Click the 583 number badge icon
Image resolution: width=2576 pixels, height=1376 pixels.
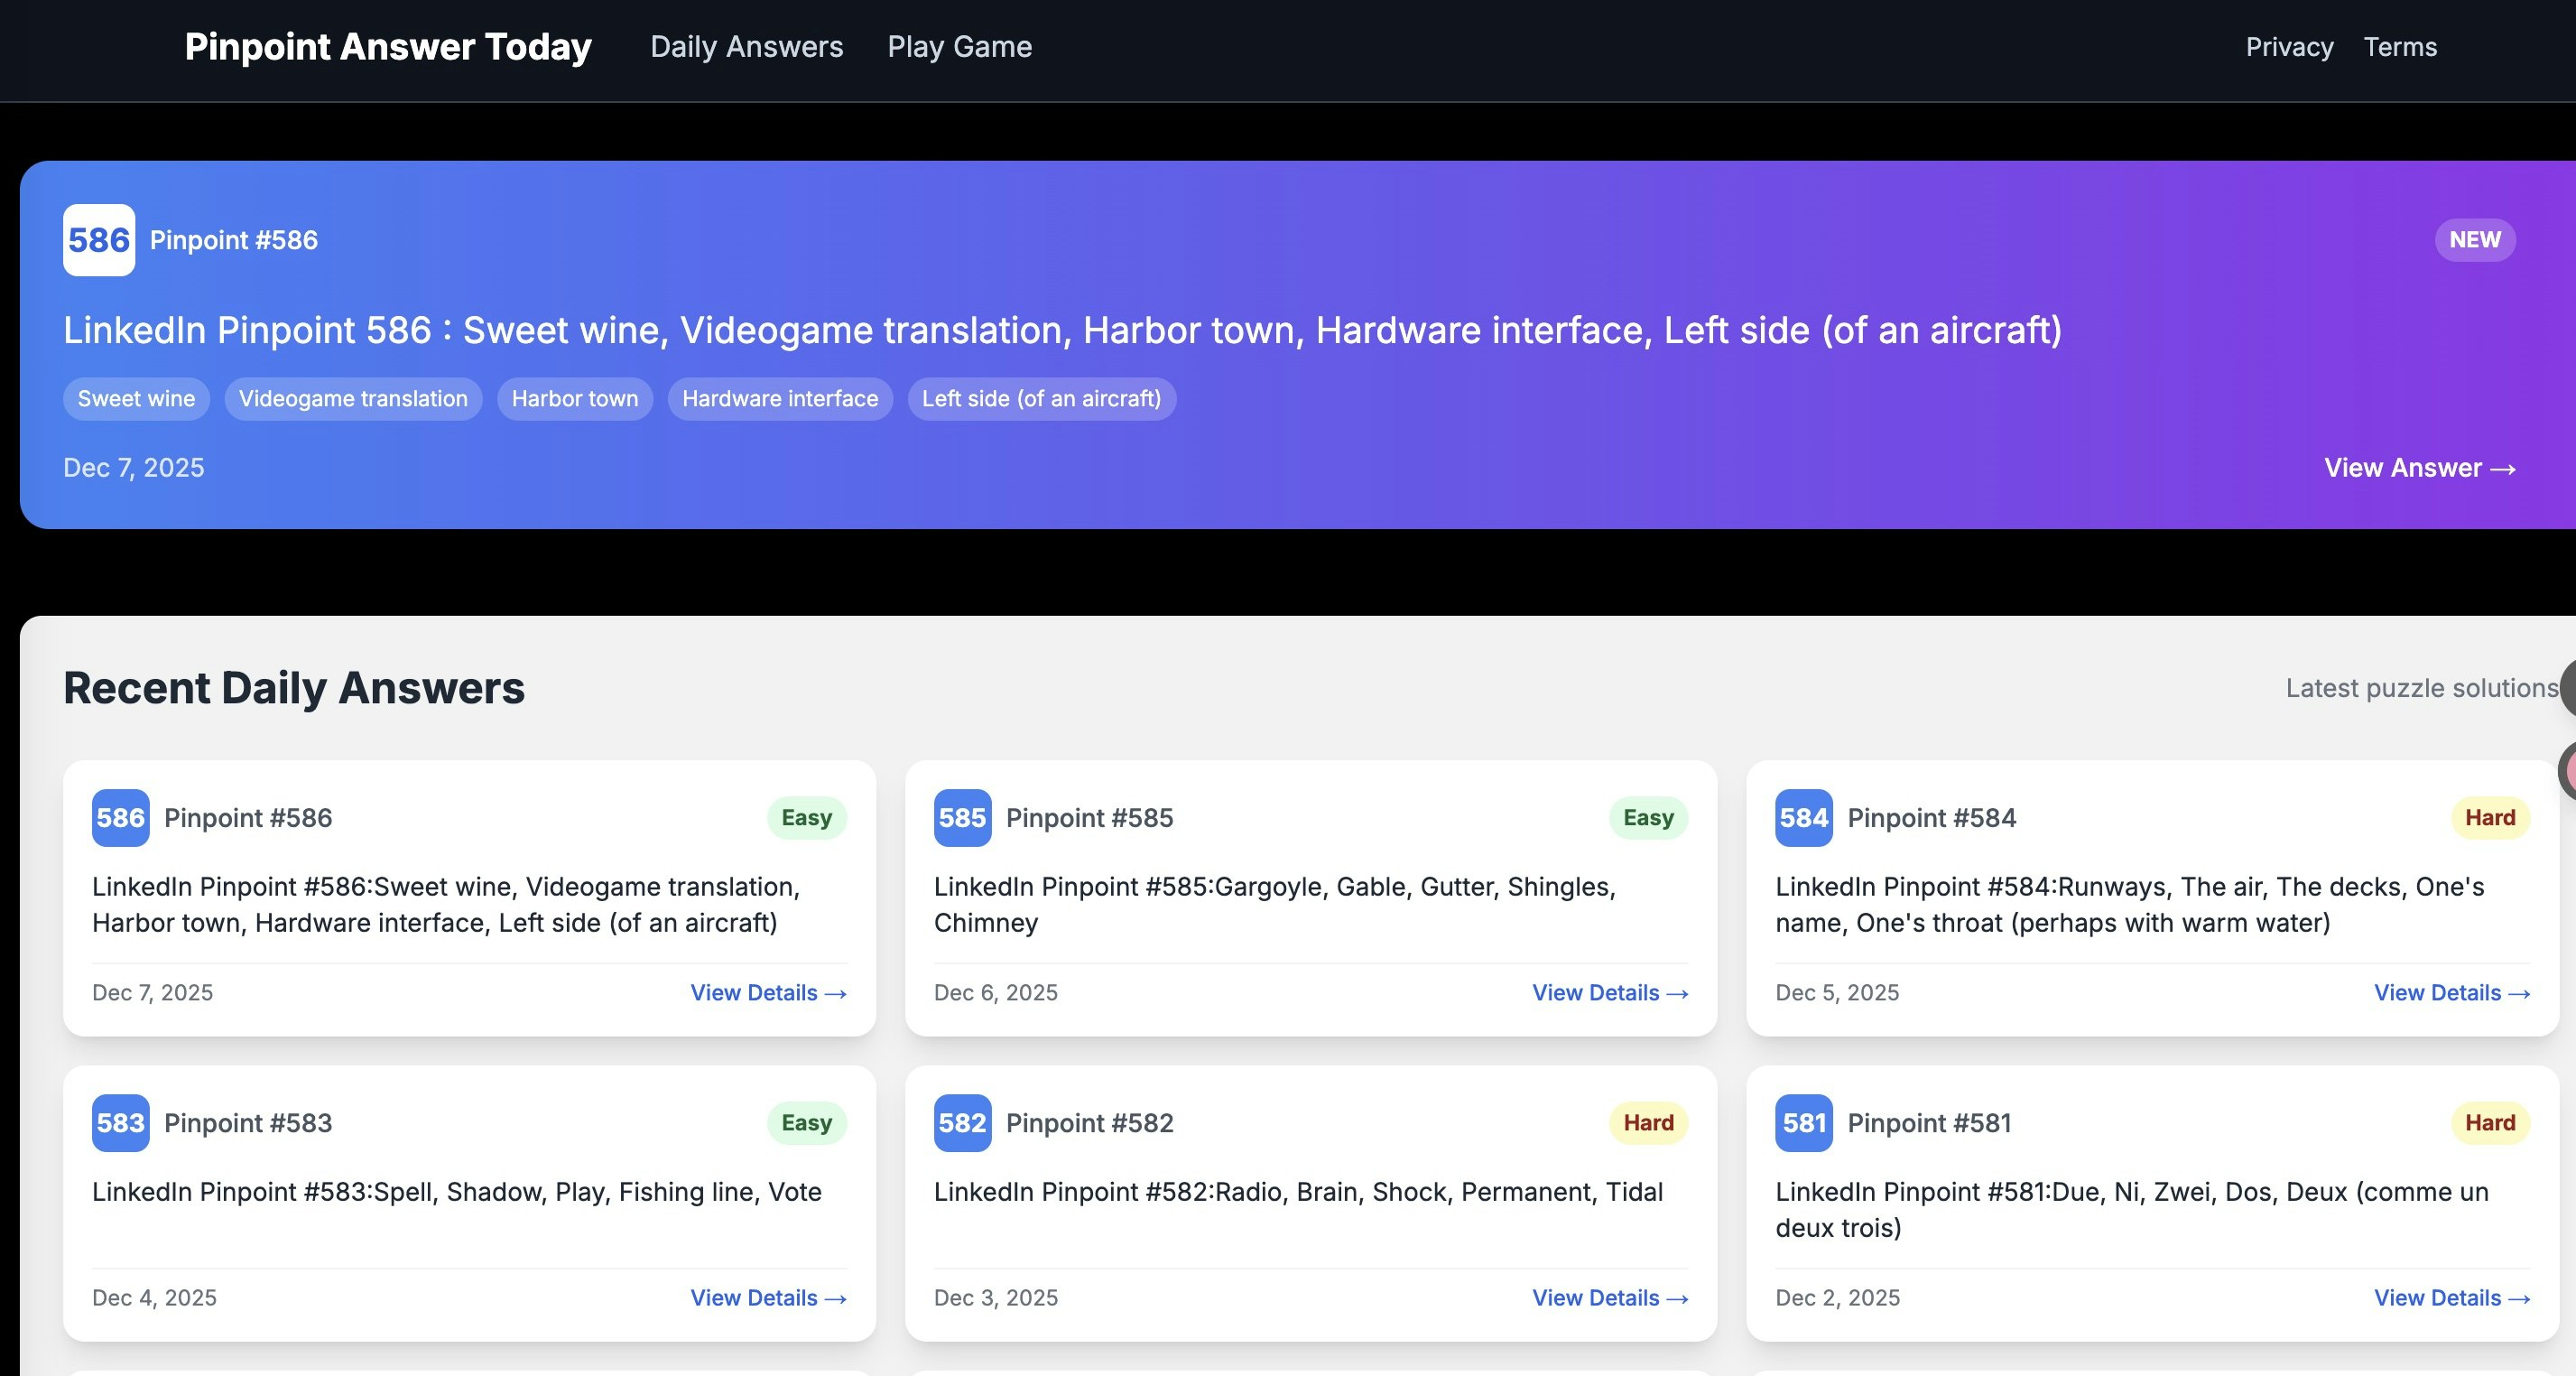119,1123
